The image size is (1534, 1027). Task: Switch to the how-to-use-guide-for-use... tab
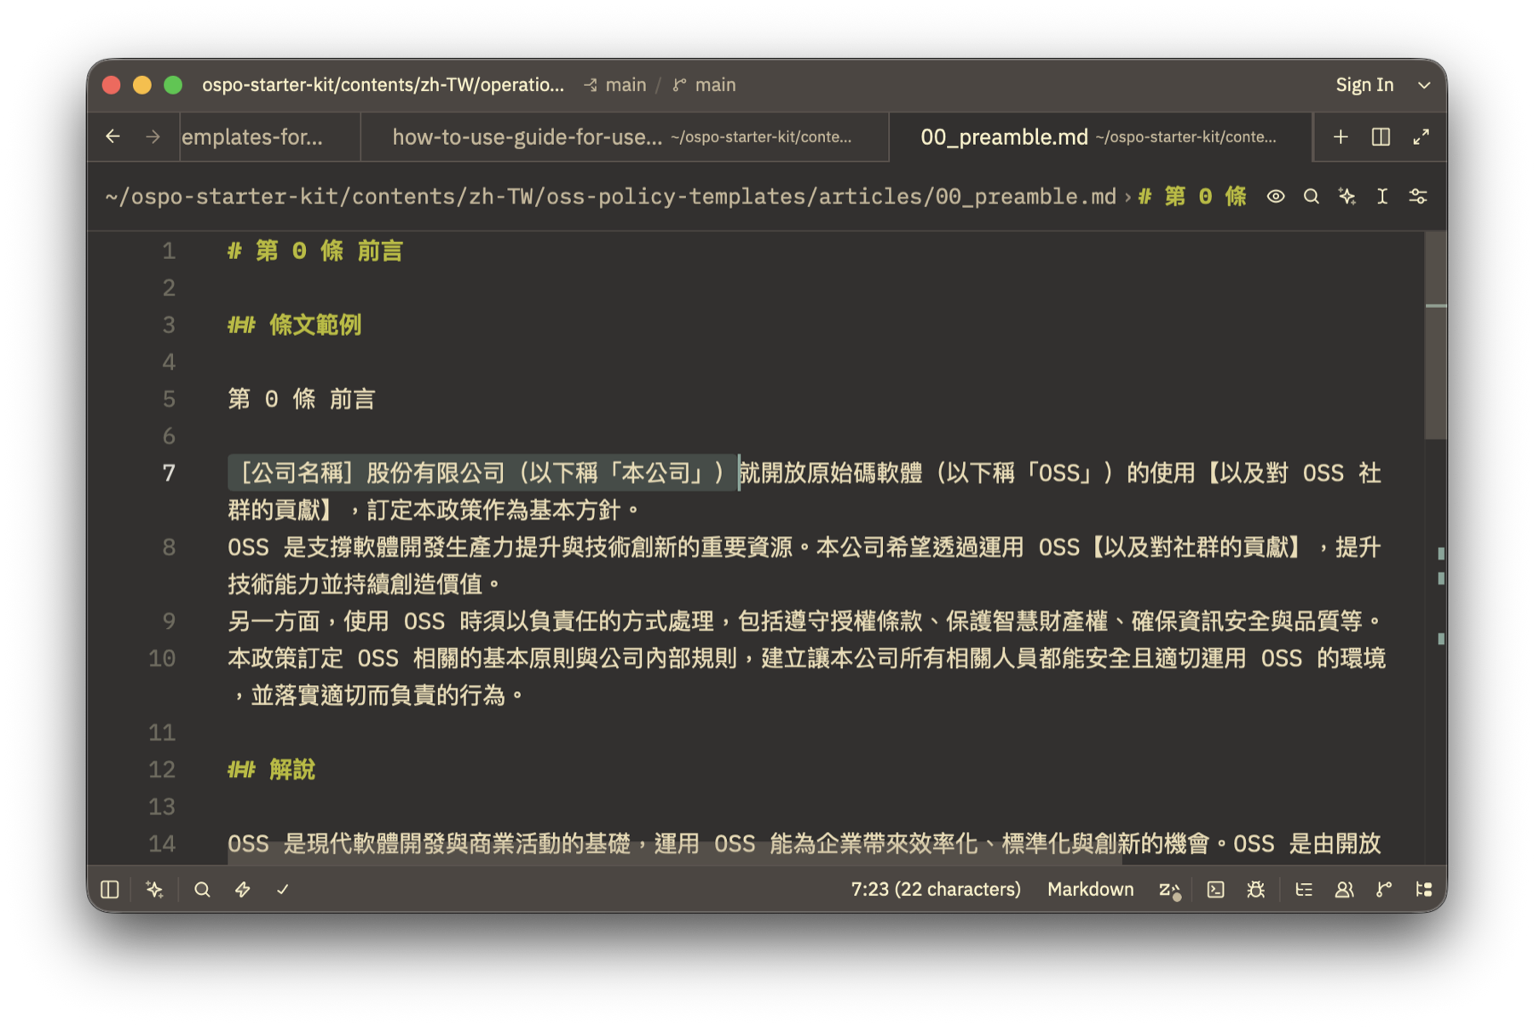pos(625,136)
